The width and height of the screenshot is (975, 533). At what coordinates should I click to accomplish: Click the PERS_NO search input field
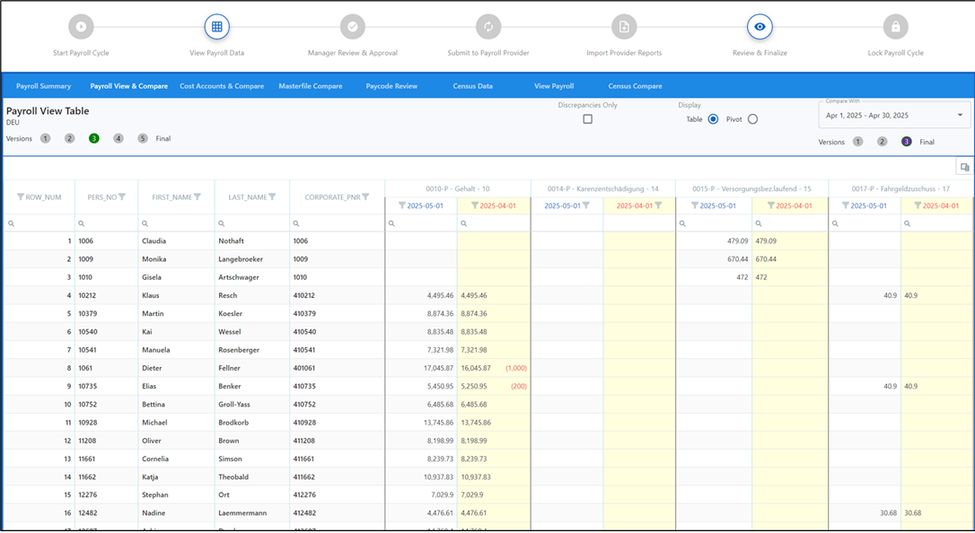(x=102, y=221)
